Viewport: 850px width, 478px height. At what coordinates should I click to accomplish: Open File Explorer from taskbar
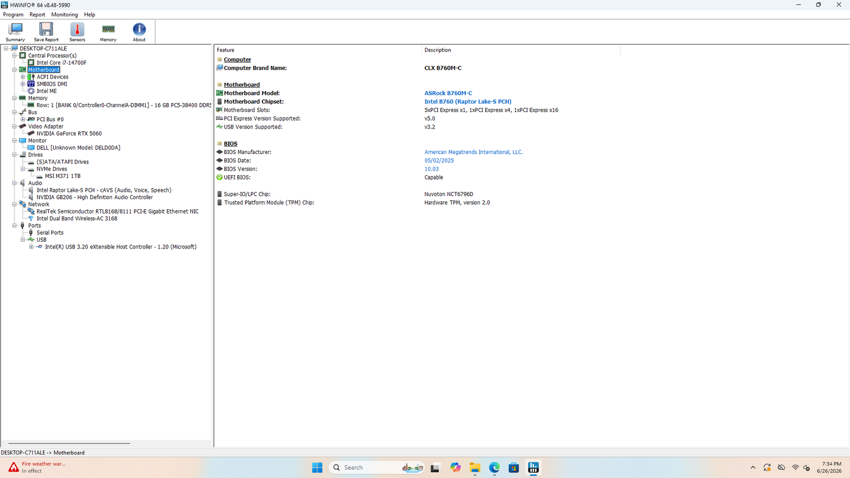pyautogui.click(x=474, y=467)
